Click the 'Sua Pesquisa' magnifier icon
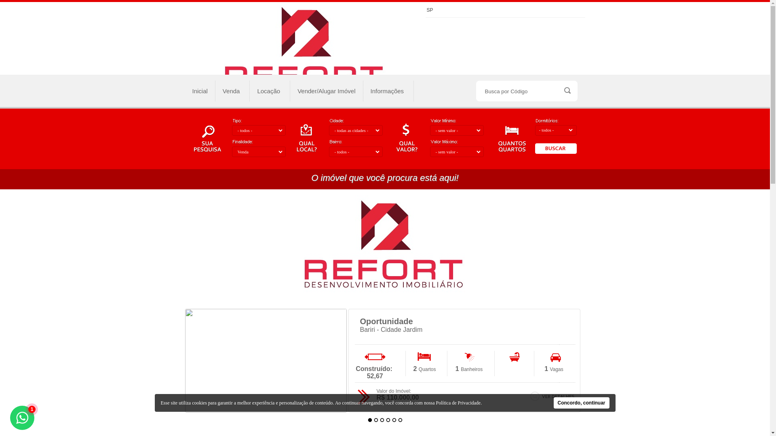The image size is (776, 436). pyautogui.click(x=208, y=132)
